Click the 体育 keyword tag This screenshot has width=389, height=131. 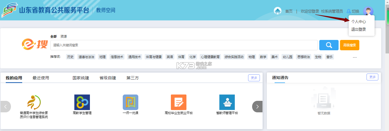point(181,57)
